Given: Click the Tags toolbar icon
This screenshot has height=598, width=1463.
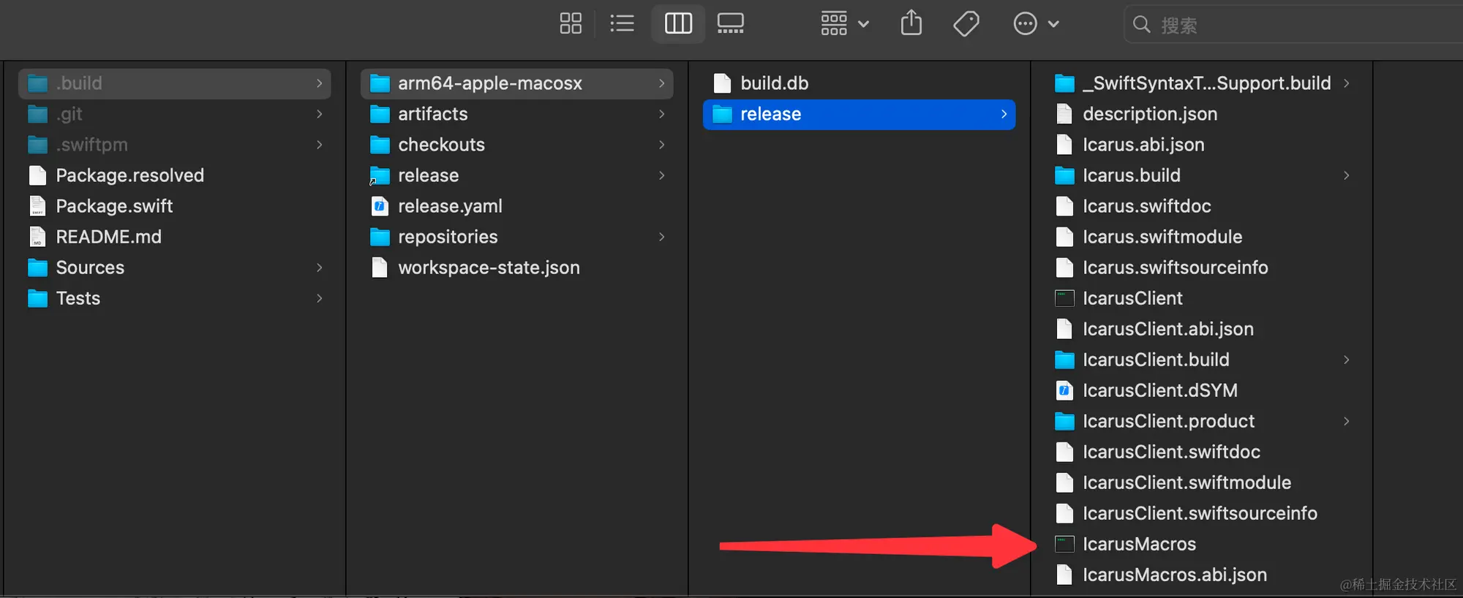Looking at the screenshot, I should click(966, 23).
